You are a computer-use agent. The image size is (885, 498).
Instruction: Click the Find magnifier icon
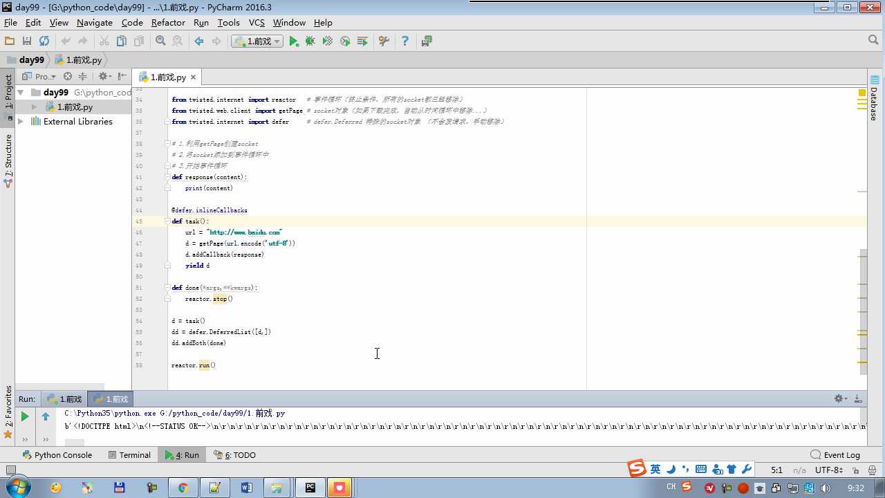[x=160, y=41]
